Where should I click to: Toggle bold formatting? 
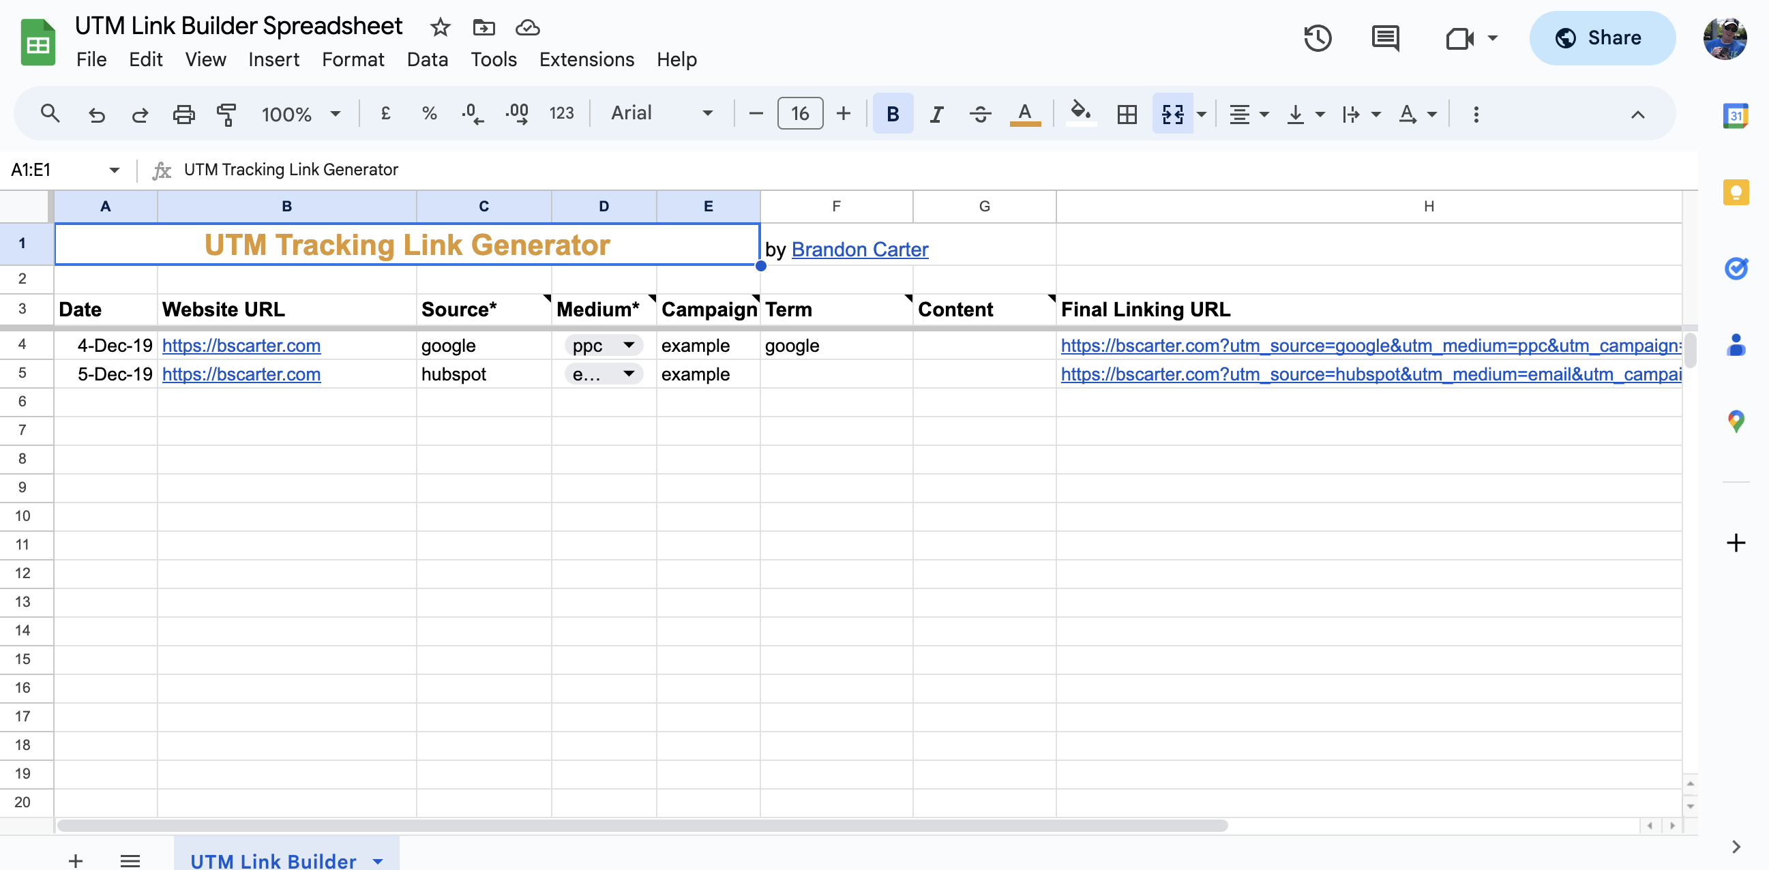(892, 114)
